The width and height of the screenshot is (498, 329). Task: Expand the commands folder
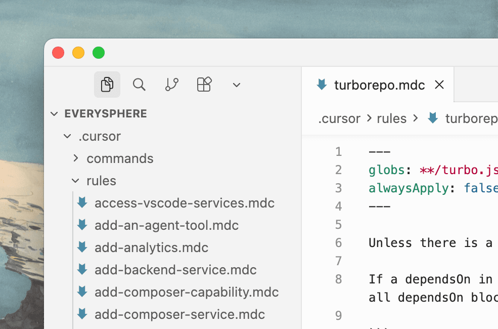coord(75,158)
